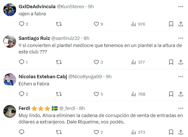The image size is (188, 137).
Task: Open Santiago Ruiz's profile name link
Action: pos(34,38)
